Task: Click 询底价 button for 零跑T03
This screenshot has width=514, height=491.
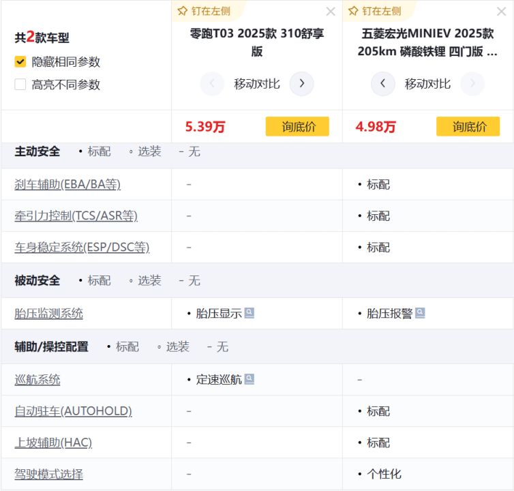Action: tap(297, 126)
